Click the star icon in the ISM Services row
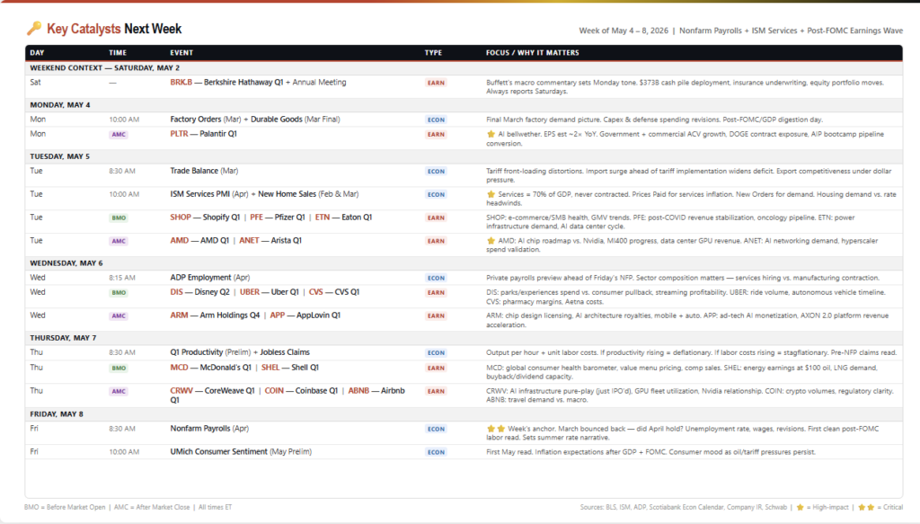This screenshot has width=920, height=524. click(491, 194)
